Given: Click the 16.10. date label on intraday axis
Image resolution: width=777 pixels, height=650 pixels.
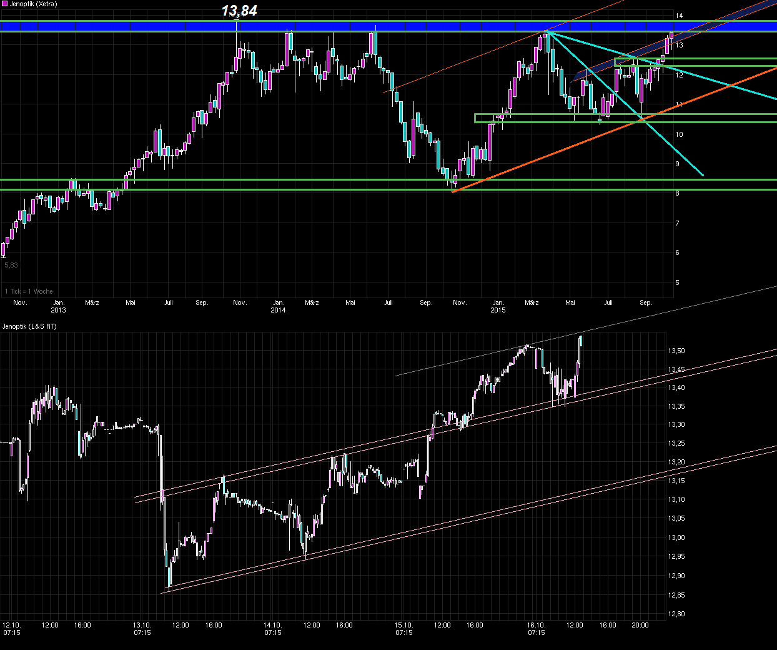Looking at the screenshot, I should pos(537,624).
